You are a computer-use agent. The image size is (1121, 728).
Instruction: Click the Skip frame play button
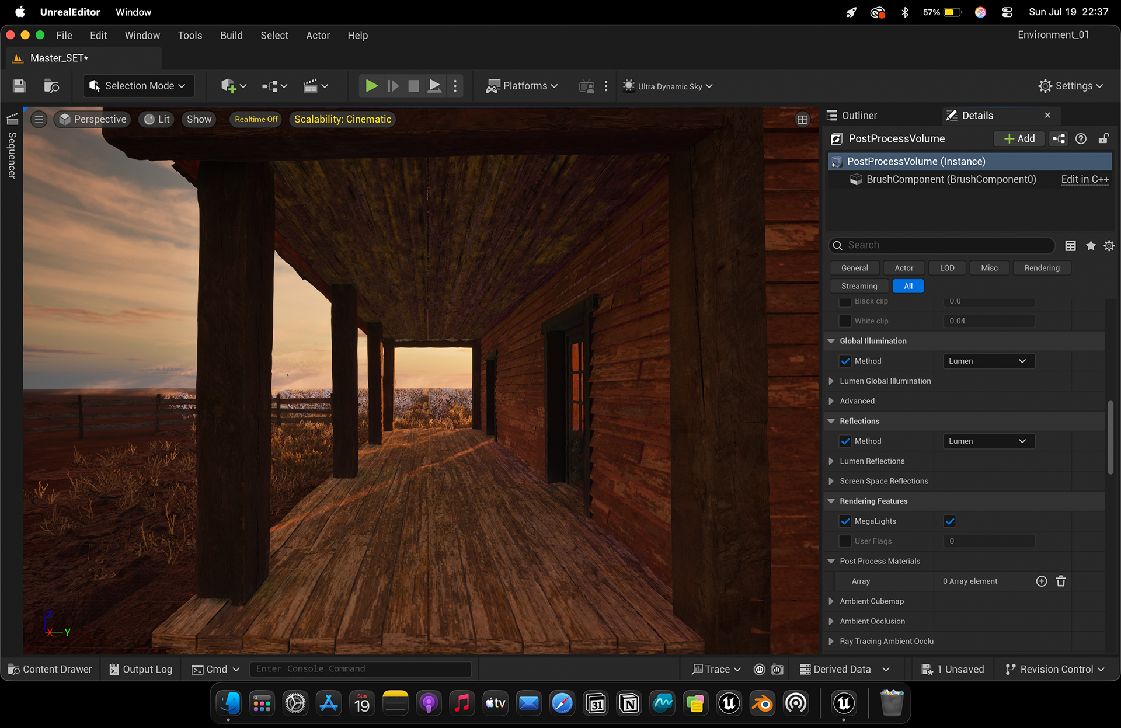[x=393, y=86]
